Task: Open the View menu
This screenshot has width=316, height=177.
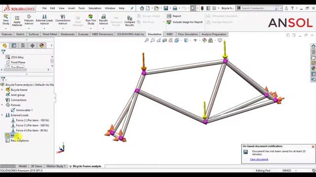Action: point(61,8)
